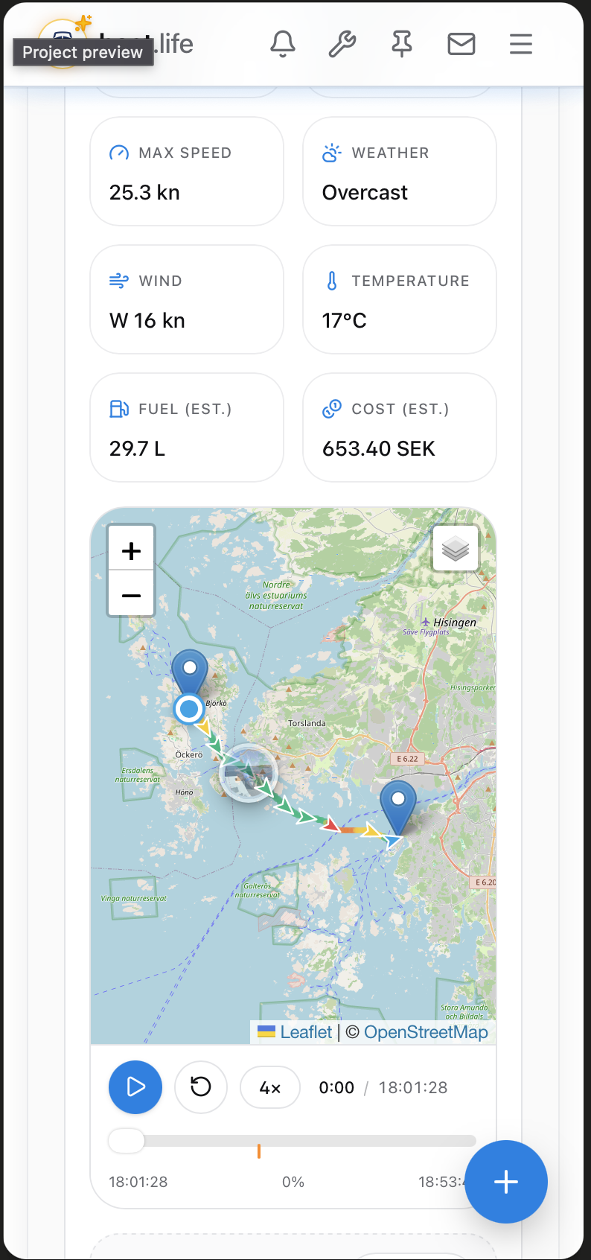Select the Weather Overcast card

click(400, 171)
